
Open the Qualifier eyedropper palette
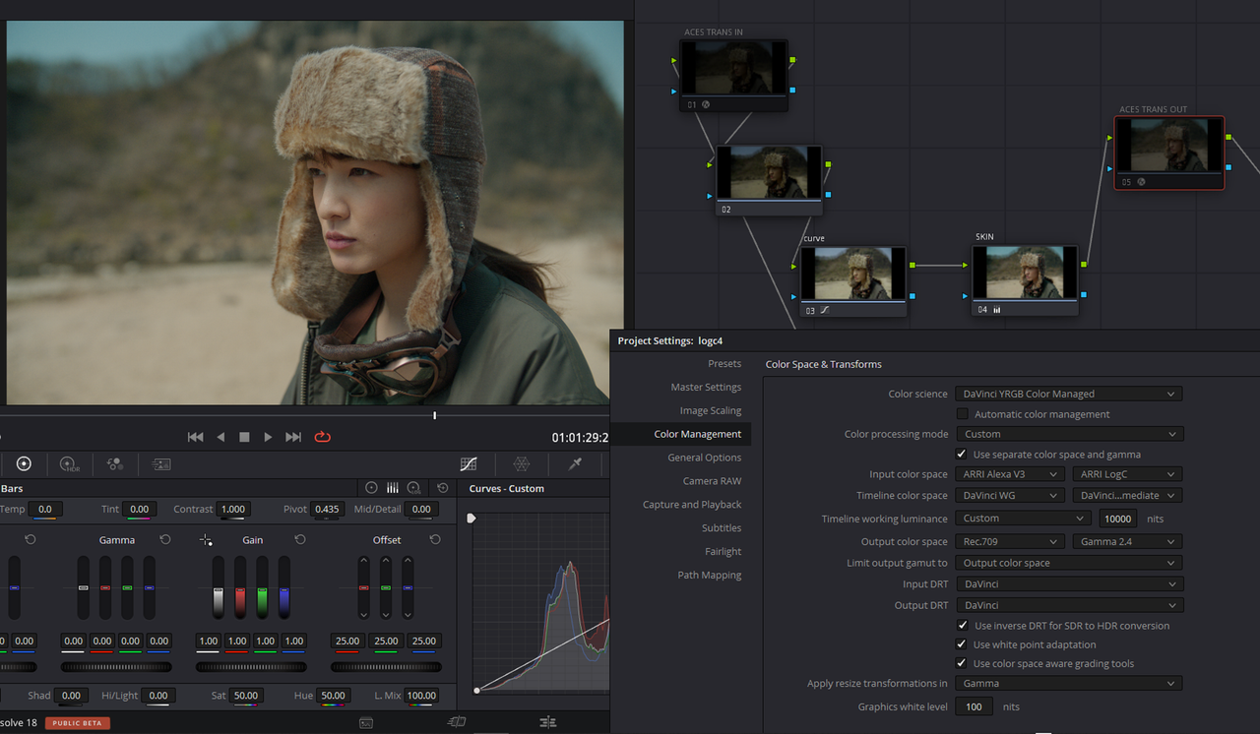(576, 463)
